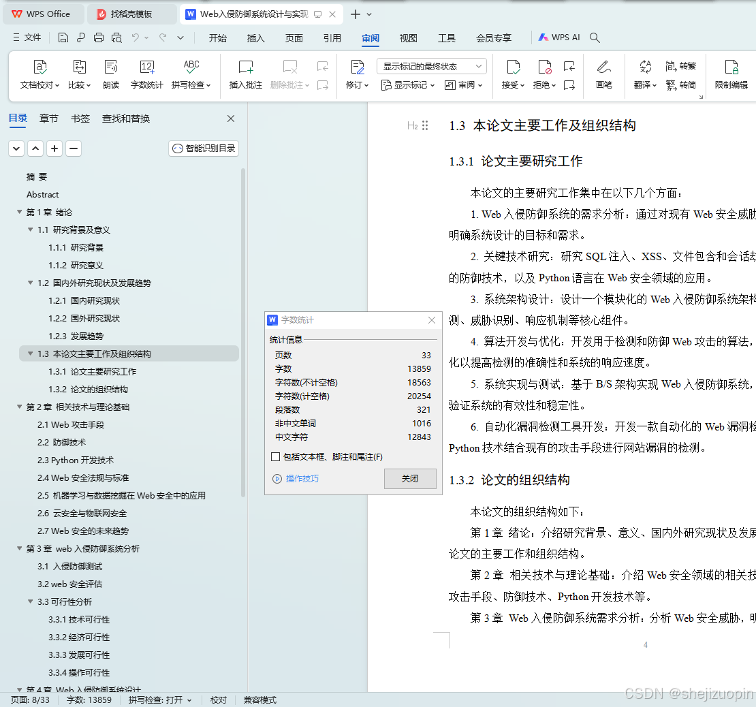Switch to 章节 navigation tab

(48, 119)
